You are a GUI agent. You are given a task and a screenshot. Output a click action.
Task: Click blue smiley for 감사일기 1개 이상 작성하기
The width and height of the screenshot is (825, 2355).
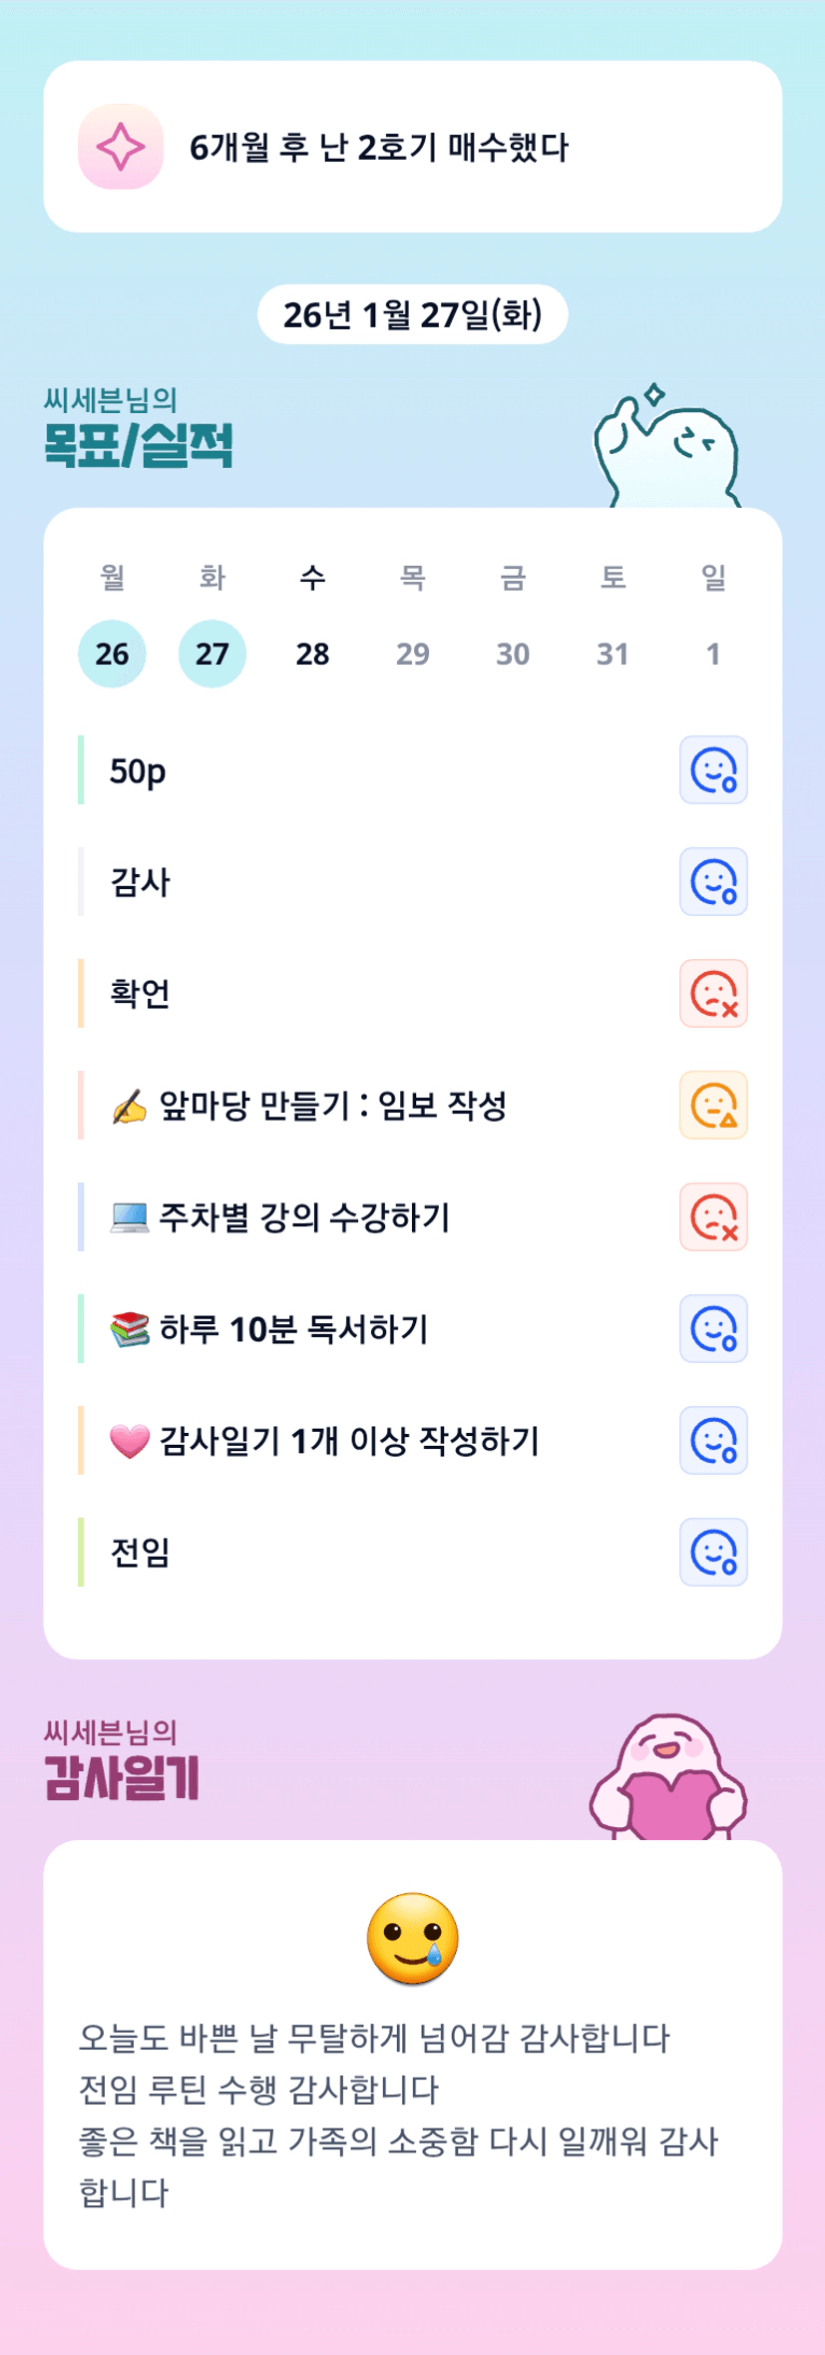point(713,1441)
